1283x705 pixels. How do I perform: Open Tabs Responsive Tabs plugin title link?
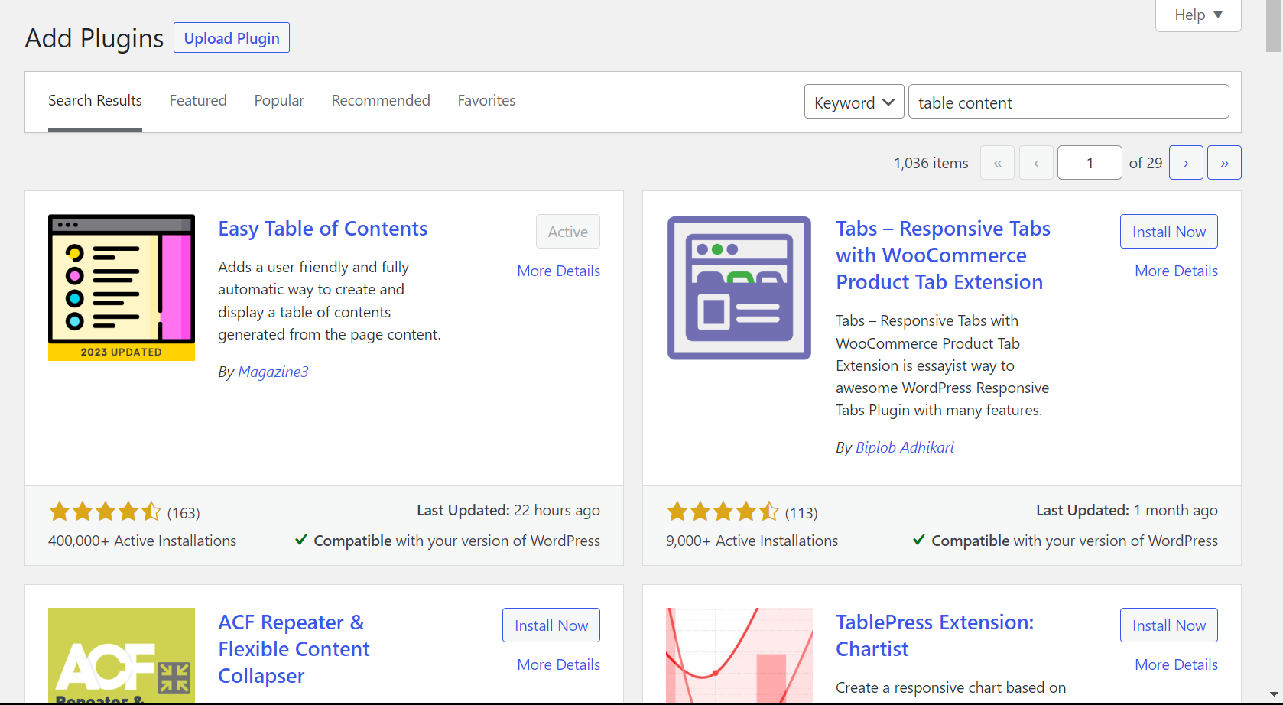click(943, 255)
